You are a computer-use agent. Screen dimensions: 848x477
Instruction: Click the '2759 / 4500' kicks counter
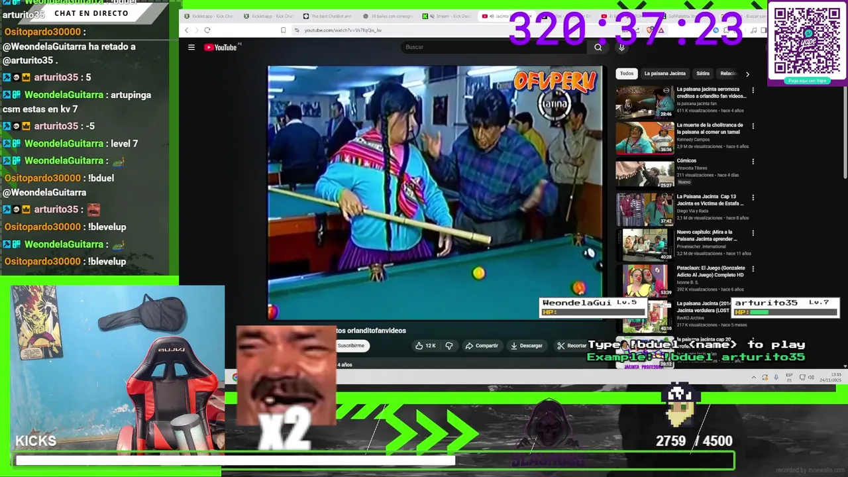pos(694,441)
